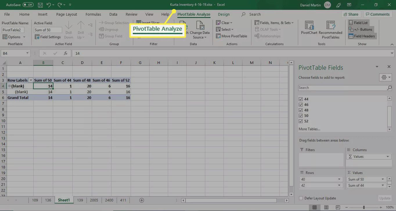This screenshot has width=396, height=211.
Task: Insert a PivotChart
Action: point(309,29)
